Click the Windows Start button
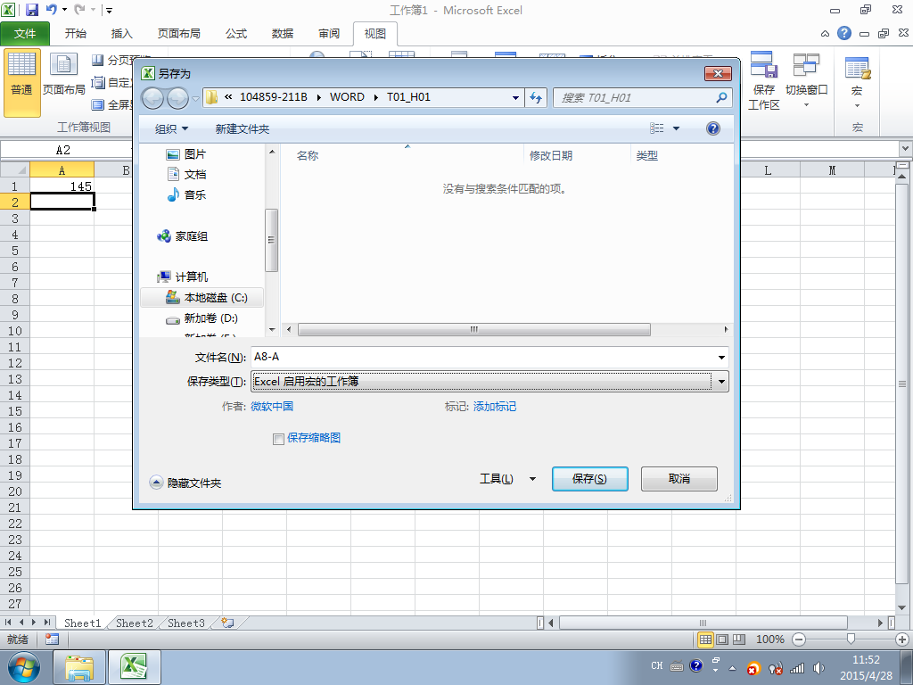Screen dimensions: 913x685 [x=24, y=667]
